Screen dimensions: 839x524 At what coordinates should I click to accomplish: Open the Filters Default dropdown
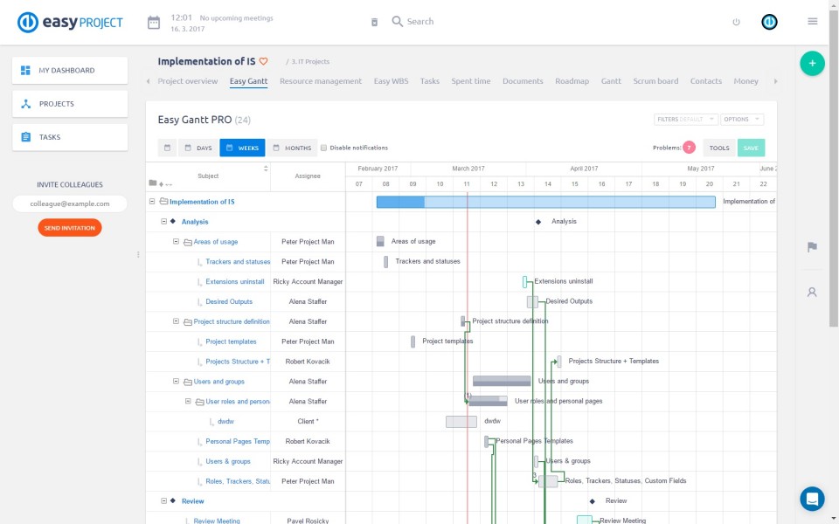point(685,120)
